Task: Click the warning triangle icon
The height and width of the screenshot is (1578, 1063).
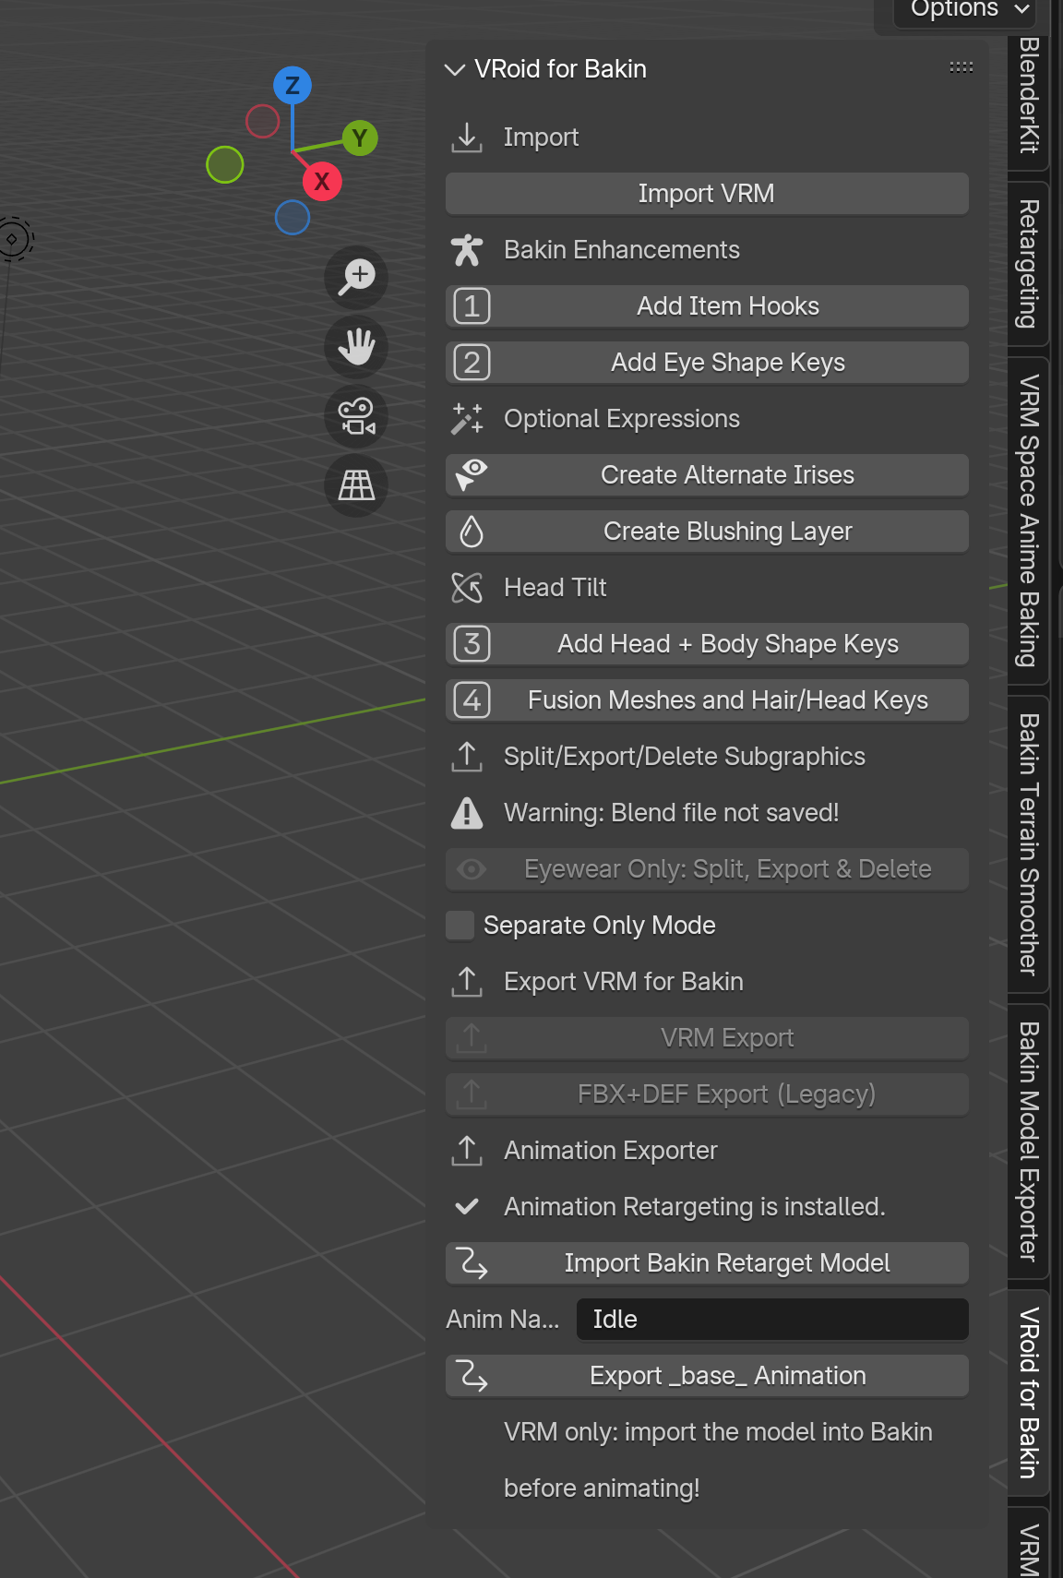Action: click(x=467, y=813)
